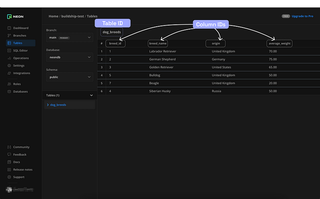Open the Roles menu item
This screenshot has height=199, width=320.
click(17, 84)
